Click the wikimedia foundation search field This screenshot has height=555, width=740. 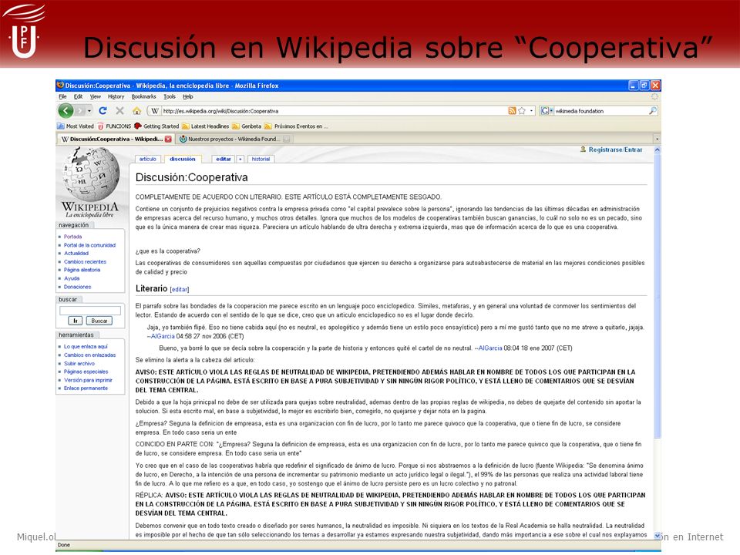tap(600, 111)
